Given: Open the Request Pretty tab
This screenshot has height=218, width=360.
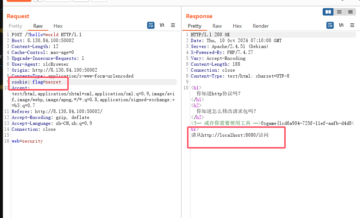Looking at the screenshot, I should tap(16, 26).
